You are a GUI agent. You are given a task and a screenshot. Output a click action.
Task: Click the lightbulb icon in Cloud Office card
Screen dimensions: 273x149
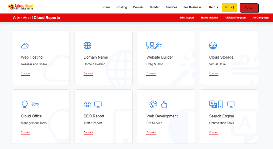(x=25, y=104)
